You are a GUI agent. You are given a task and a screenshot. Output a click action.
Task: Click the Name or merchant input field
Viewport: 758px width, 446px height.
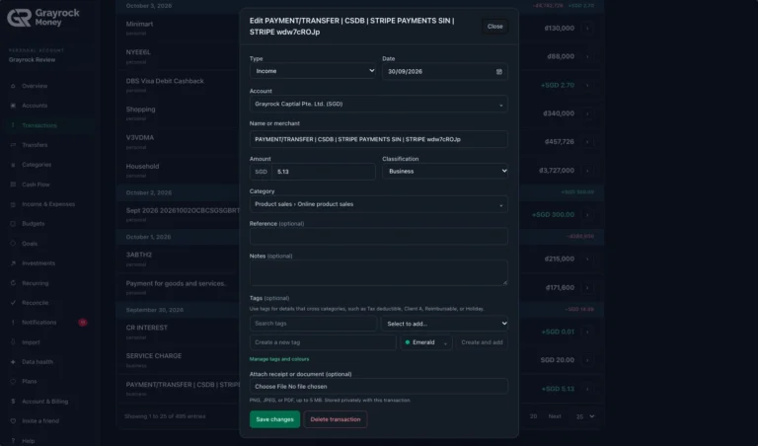tap(379, 139)
